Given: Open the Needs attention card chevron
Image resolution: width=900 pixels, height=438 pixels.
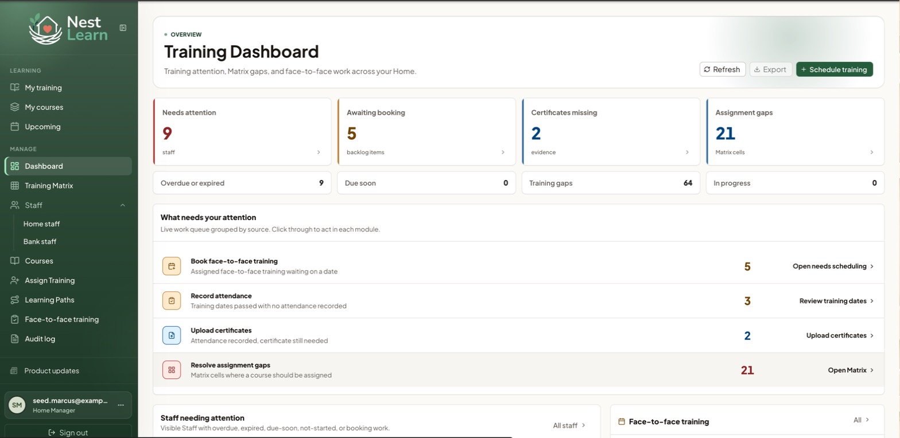Looking at the screenshot, I should [x=319, y=152].
